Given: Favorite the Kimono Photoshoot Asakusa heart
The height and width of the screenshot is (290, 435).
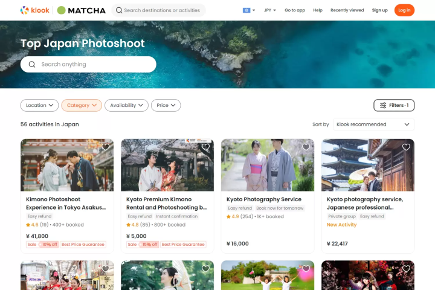Looking at the screenshot, I should coord(105,147).
